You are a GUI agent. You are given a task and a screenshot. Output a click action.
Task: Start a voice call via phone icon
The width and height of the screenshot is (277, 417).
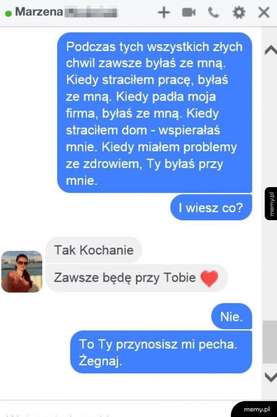click(x=213, y=12)
